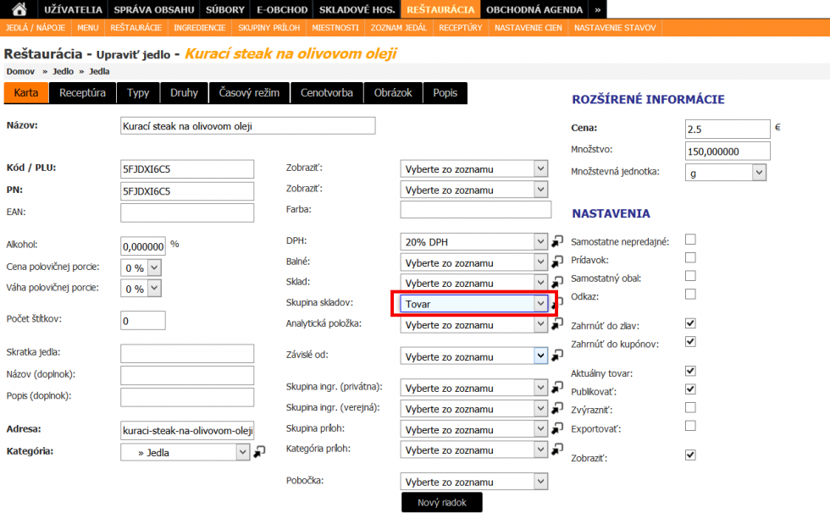Click the Farba color input field
The width and height of the screenshot is (830, 513).
(475, 209)
